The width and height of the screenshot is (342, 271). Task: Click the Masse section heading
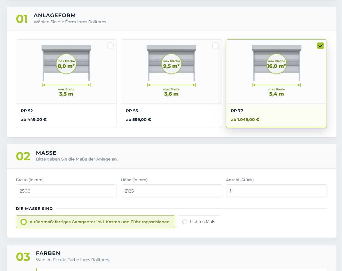[46, 153]
